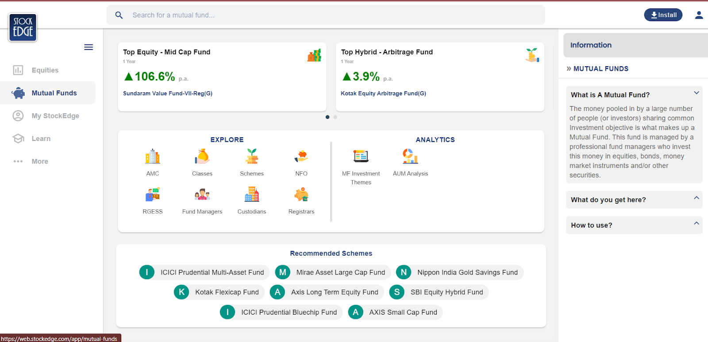Click the Equities sidebar chart icon

coord(18,70)
